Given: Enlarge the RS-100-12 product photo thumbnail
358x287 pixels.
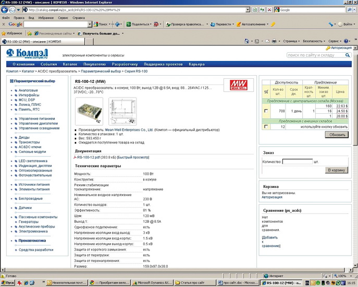Looking at the screenshot, I should pos(89,111).
